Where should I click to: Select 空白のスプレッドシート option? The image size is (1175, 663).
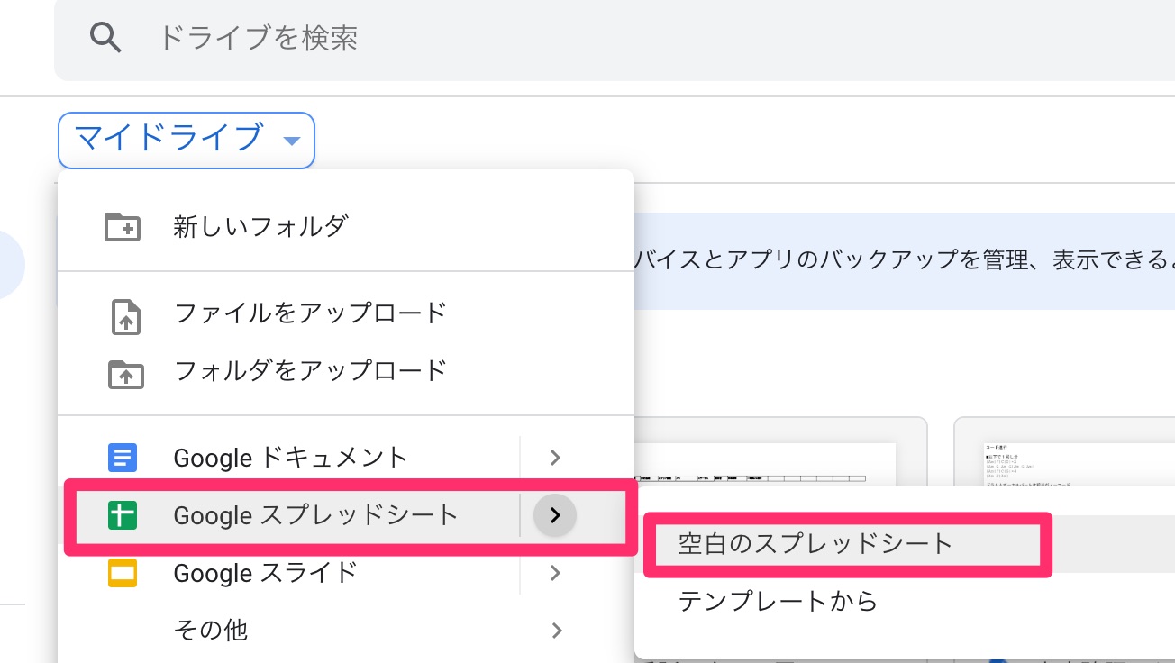click(x=815, y=544)
